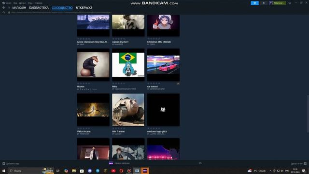Viewport: 309px width, 174px height.
Task: Click the taskbar search field
Action: (31, 171)
